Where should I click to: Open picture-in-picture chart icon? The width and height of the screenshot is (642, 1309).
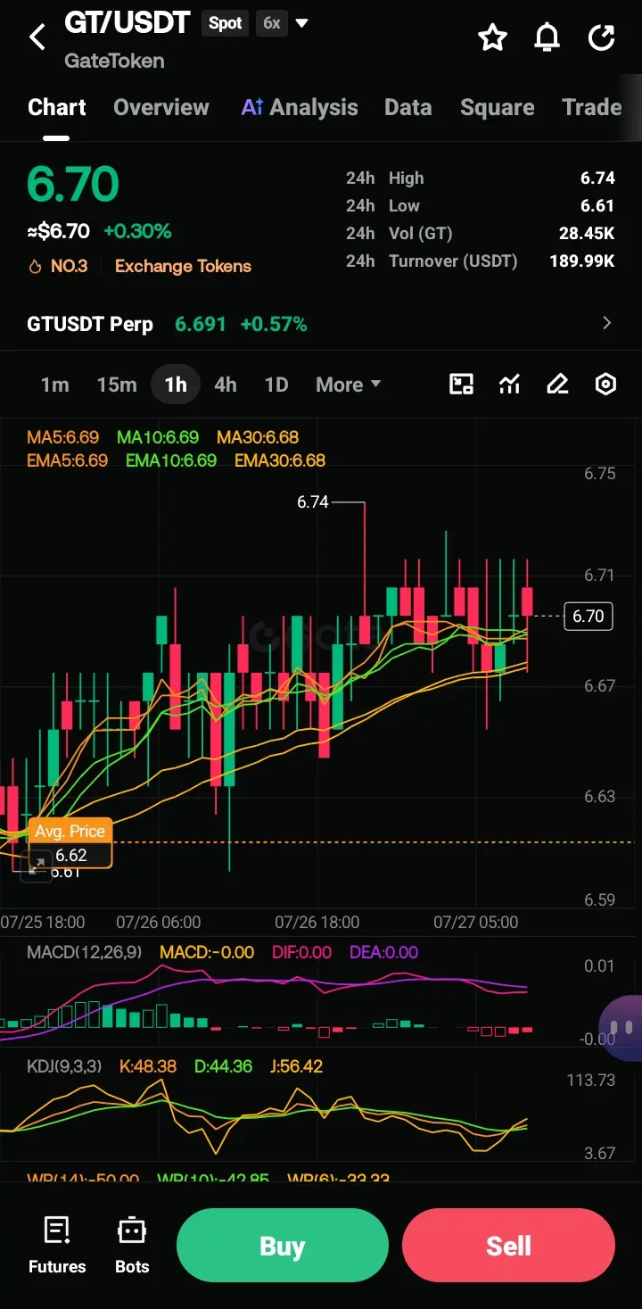pyautogui.click(x=461, y=385)
